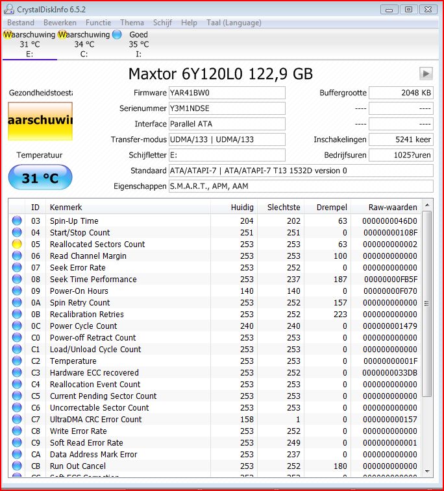Image resolution: width=444 pixels, height=491 pixels.
Task: Click the blue status icon for Reallocation Event Count
Action: (17, 384)
